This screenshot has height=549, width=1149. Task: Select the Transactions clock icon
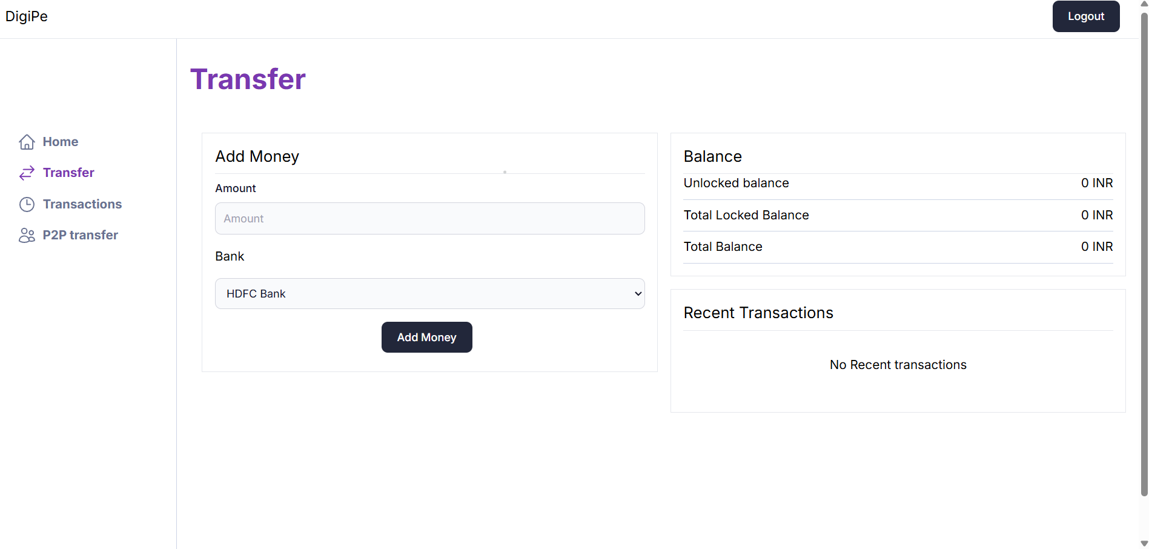tap(27, 204)
